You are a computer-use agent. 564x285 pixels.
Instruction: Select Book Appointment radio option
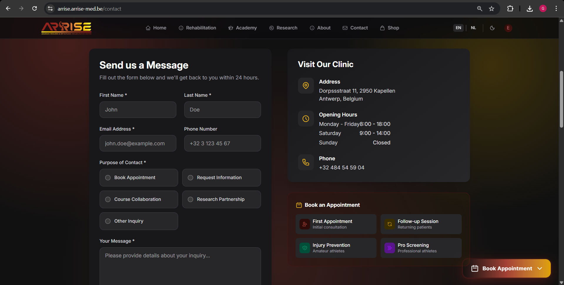click(x=139, y=178)
